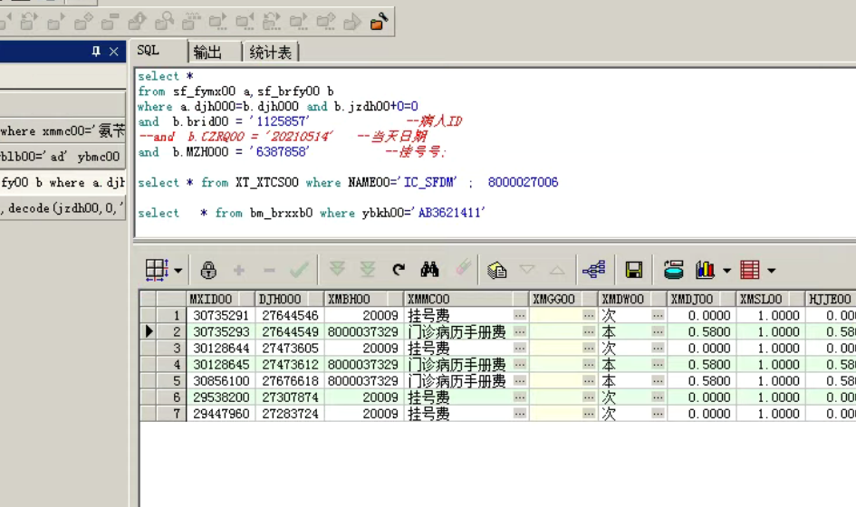Expand the dropdown arrow beside chart icon
This screenshot has width=856, height=507.
pyautogui.click(x=726, y=271)
